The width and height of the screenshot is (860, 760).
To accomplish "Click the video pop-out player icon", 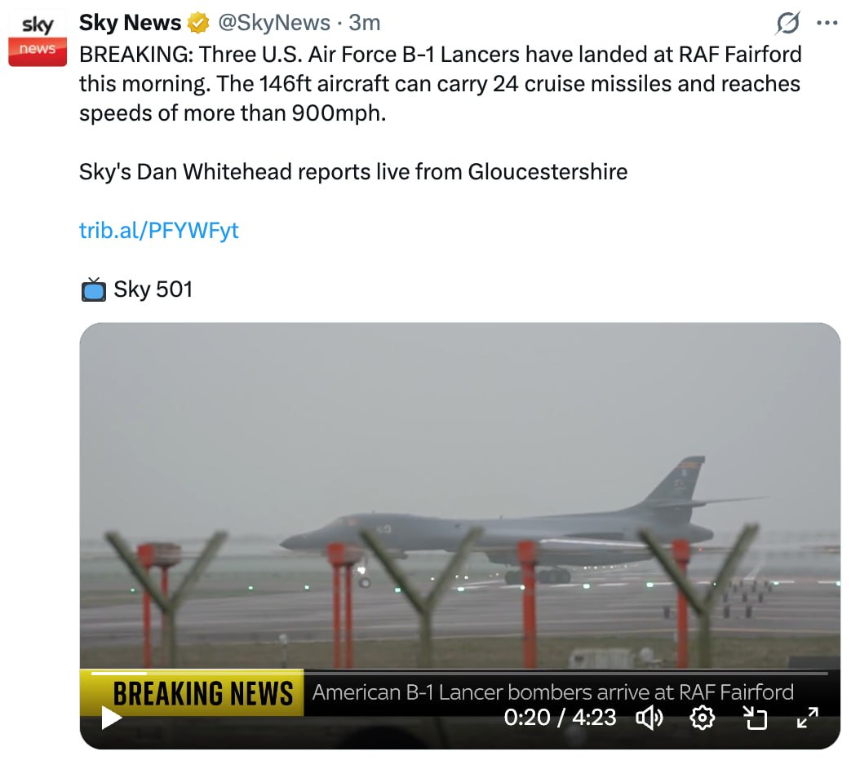I will point(756,718).
